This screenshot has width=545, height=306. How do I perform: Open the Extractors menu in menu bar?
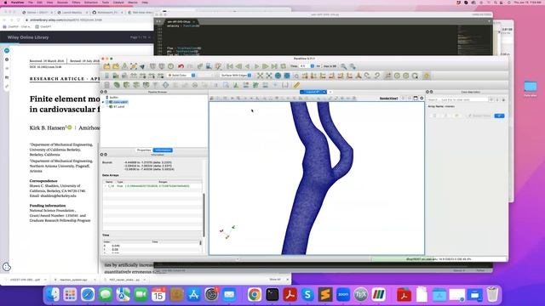tap(91, 3)
